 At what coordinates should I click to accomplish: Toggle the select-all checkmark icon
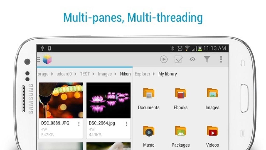(178, 59)
